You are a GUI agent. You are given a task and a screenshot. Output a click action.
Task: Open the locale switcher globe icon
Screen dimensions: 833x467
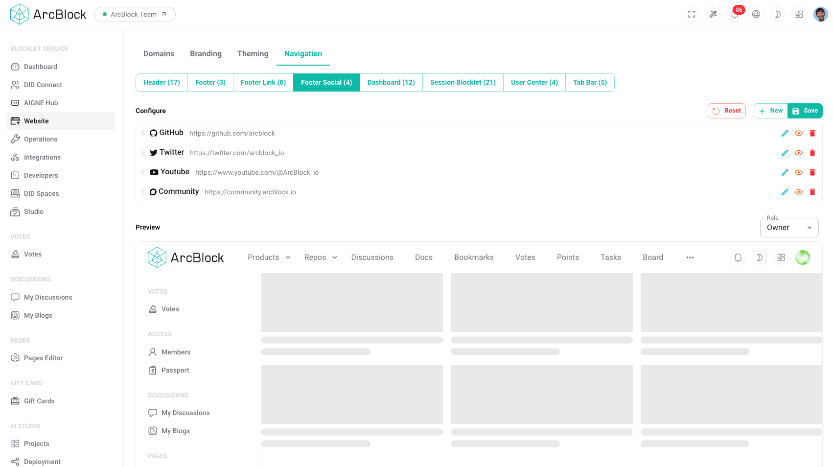click(x=756, y=14)
